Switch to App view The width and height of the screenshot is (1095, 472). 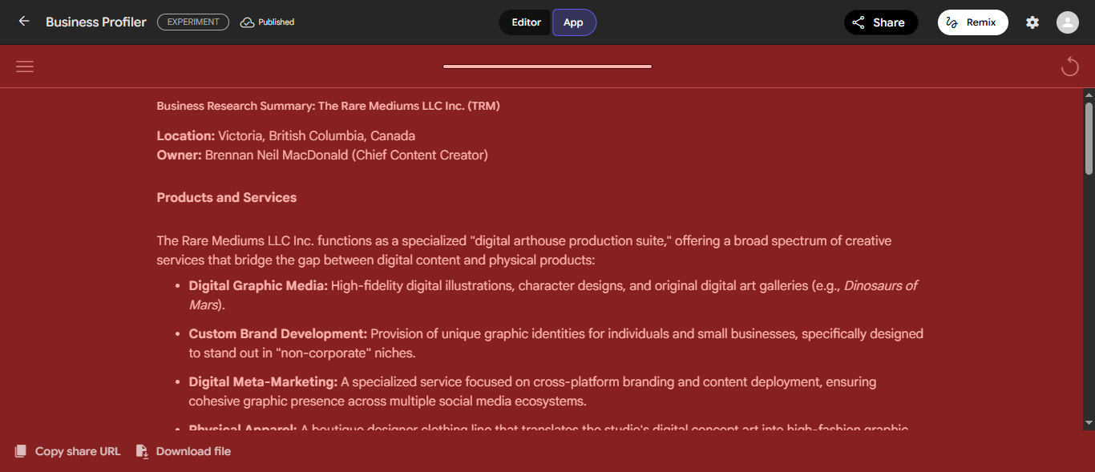coord(573,22)
